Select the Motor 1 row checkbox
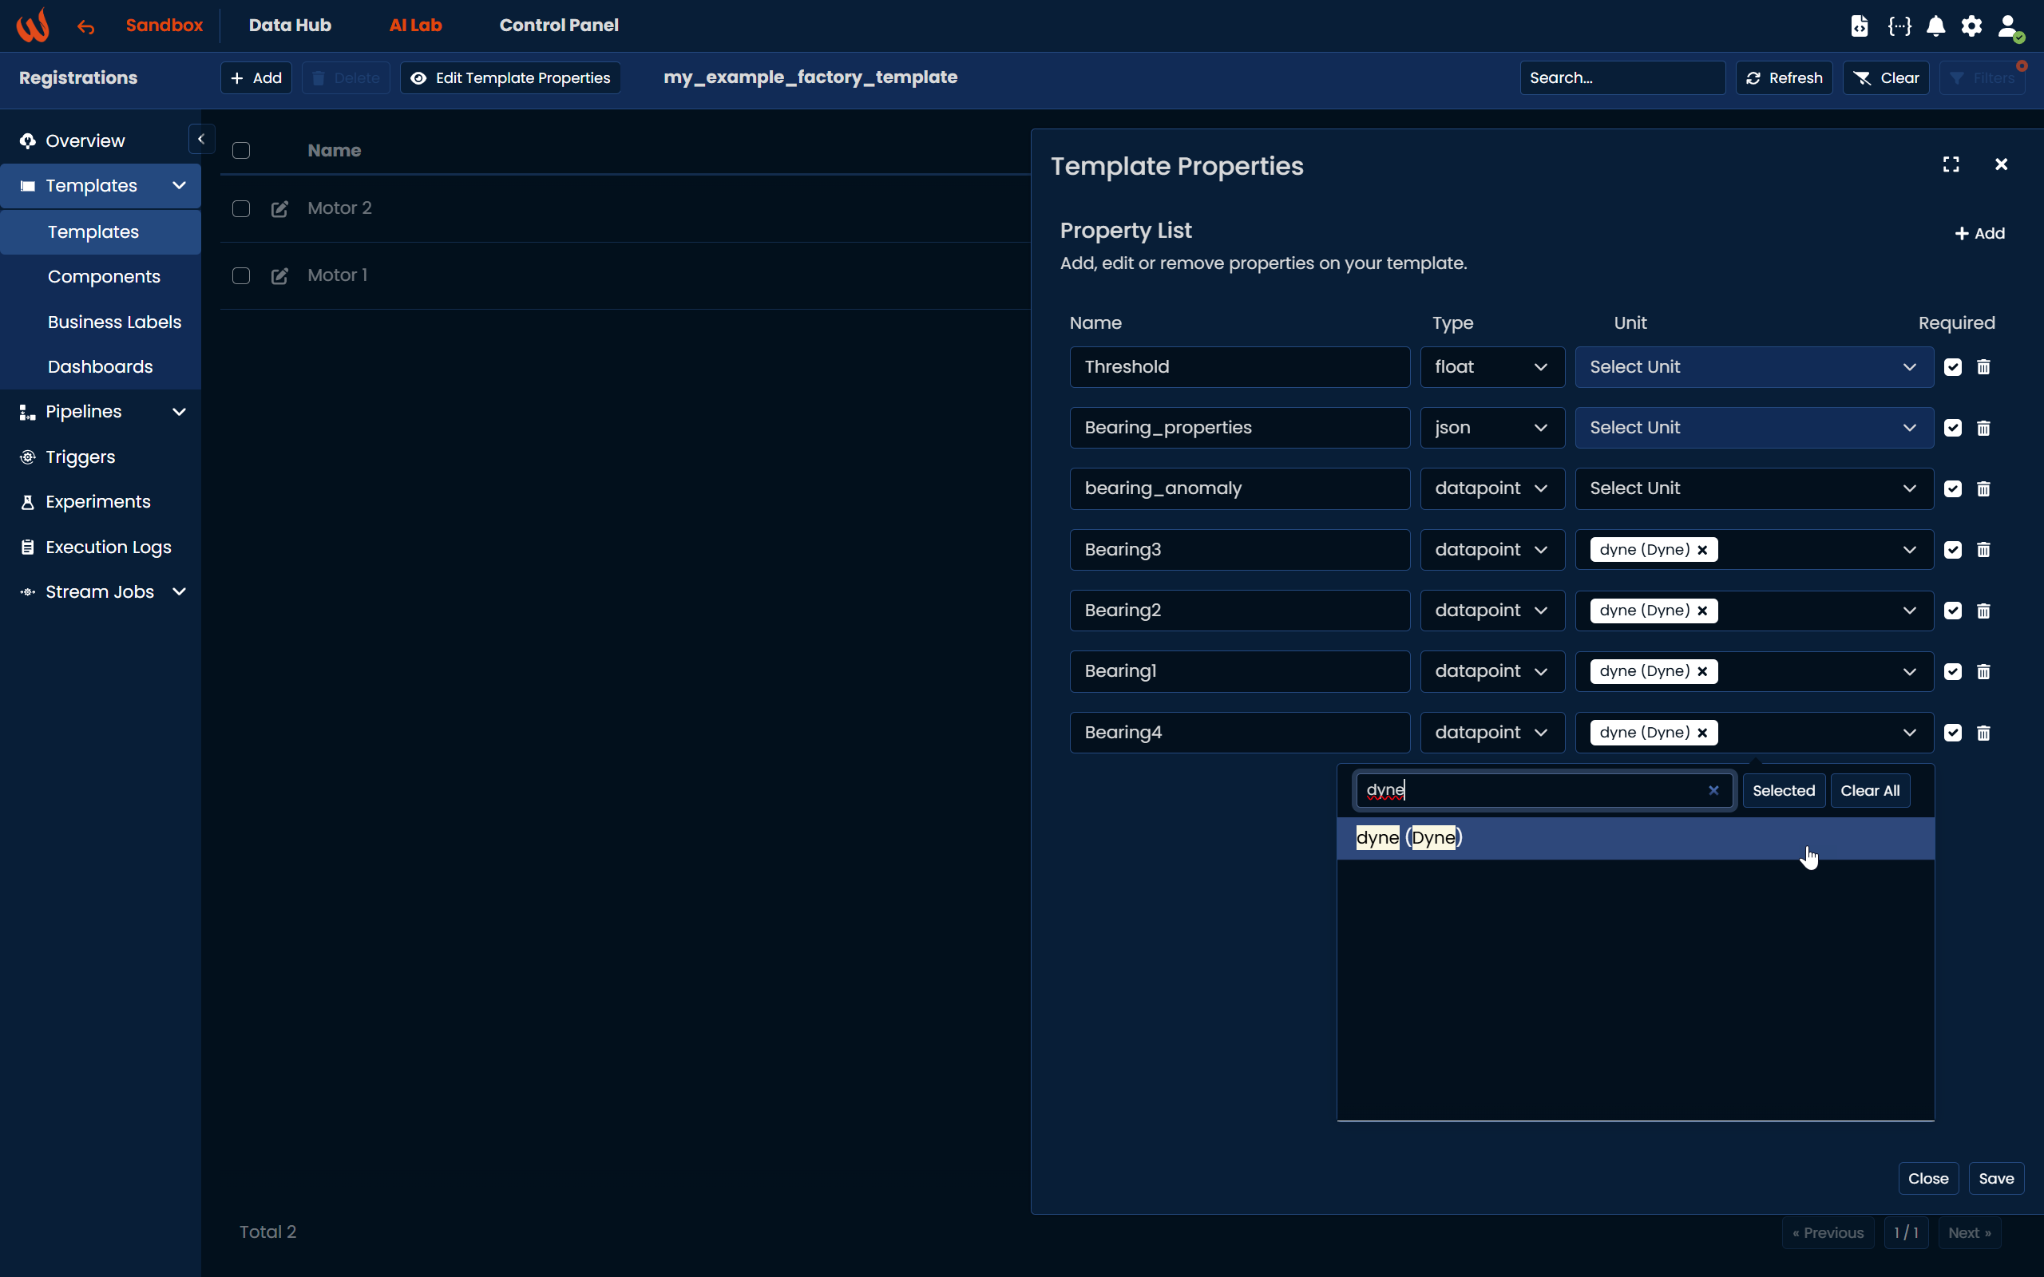 pyautogui.click(x=240, y=276)
